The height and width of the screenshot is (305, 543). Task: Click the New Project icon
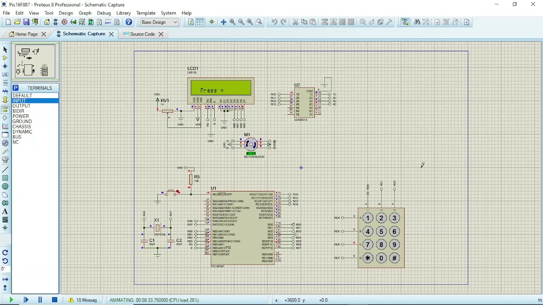click(8, 22)
